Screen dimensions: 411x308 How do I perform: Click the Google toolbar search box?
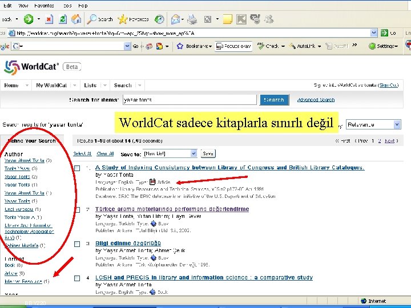(72, 46)
